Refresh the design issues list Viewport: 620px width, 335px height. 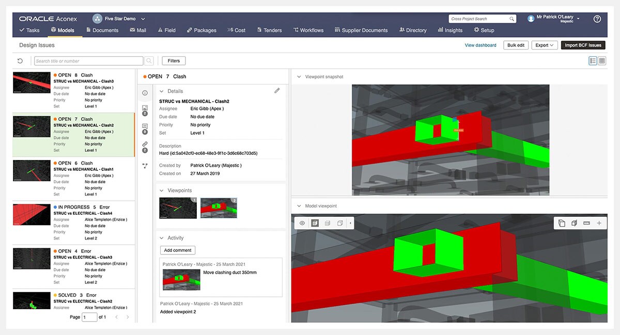pyautogui.click(x=20, y=60)
